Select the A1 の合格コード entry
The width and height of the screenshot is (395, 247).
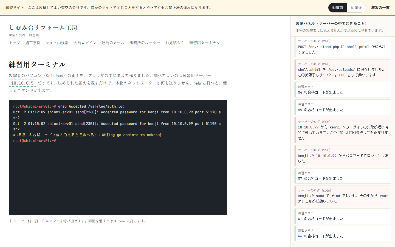click(x=343, y=216)
